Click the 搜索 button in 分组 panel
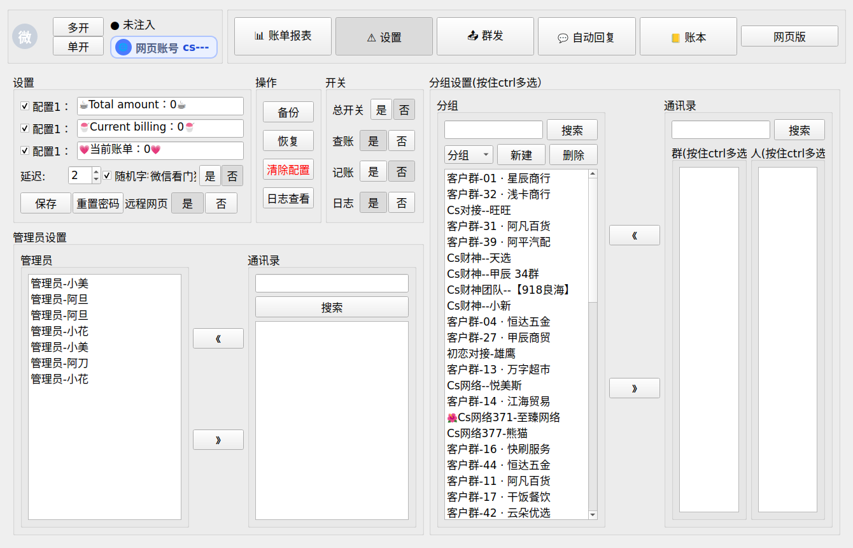The image size is (853, 548). [572, 130]
